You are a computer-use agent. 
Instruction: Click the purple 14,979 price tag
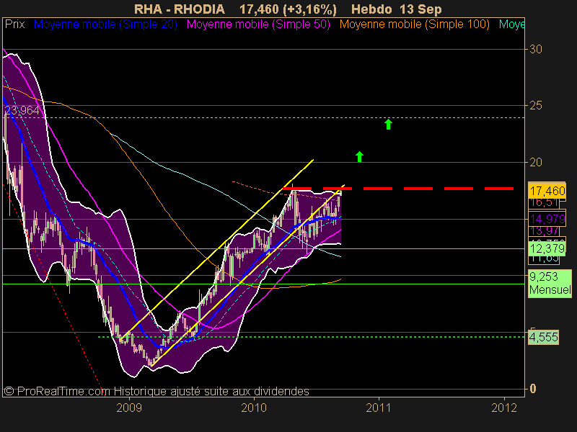tap(547, 219)
